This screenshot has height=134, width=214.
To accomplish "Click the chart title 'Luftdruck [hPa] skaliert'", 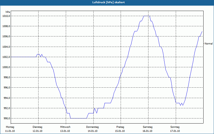I will 108,2.
